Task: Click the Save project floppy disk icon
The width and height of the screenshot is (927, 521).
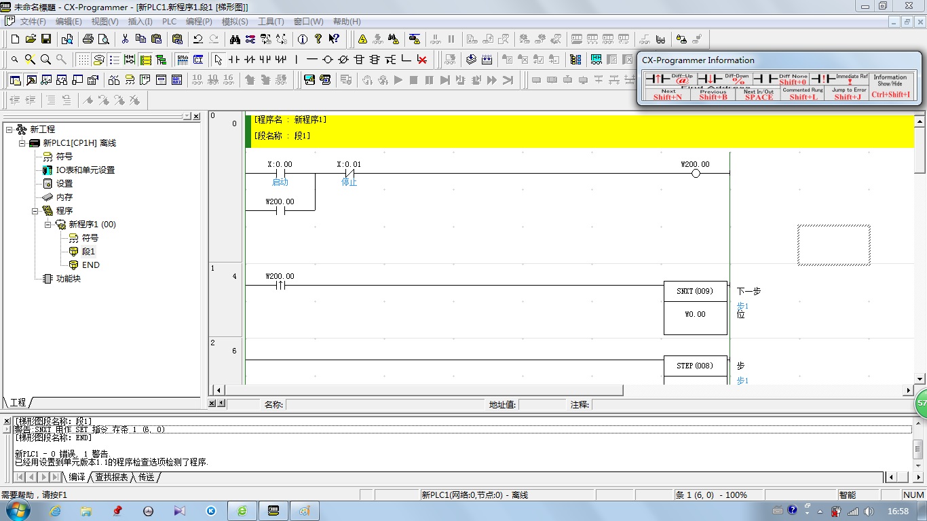Action: click(46, 39)
